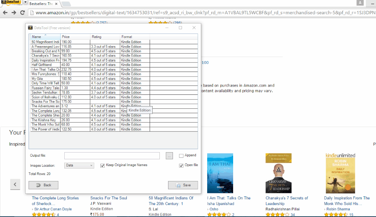Click the star rating under the Osho book
Image resolution: width=376 pixels, height=217 pixels.
[219, 215]
